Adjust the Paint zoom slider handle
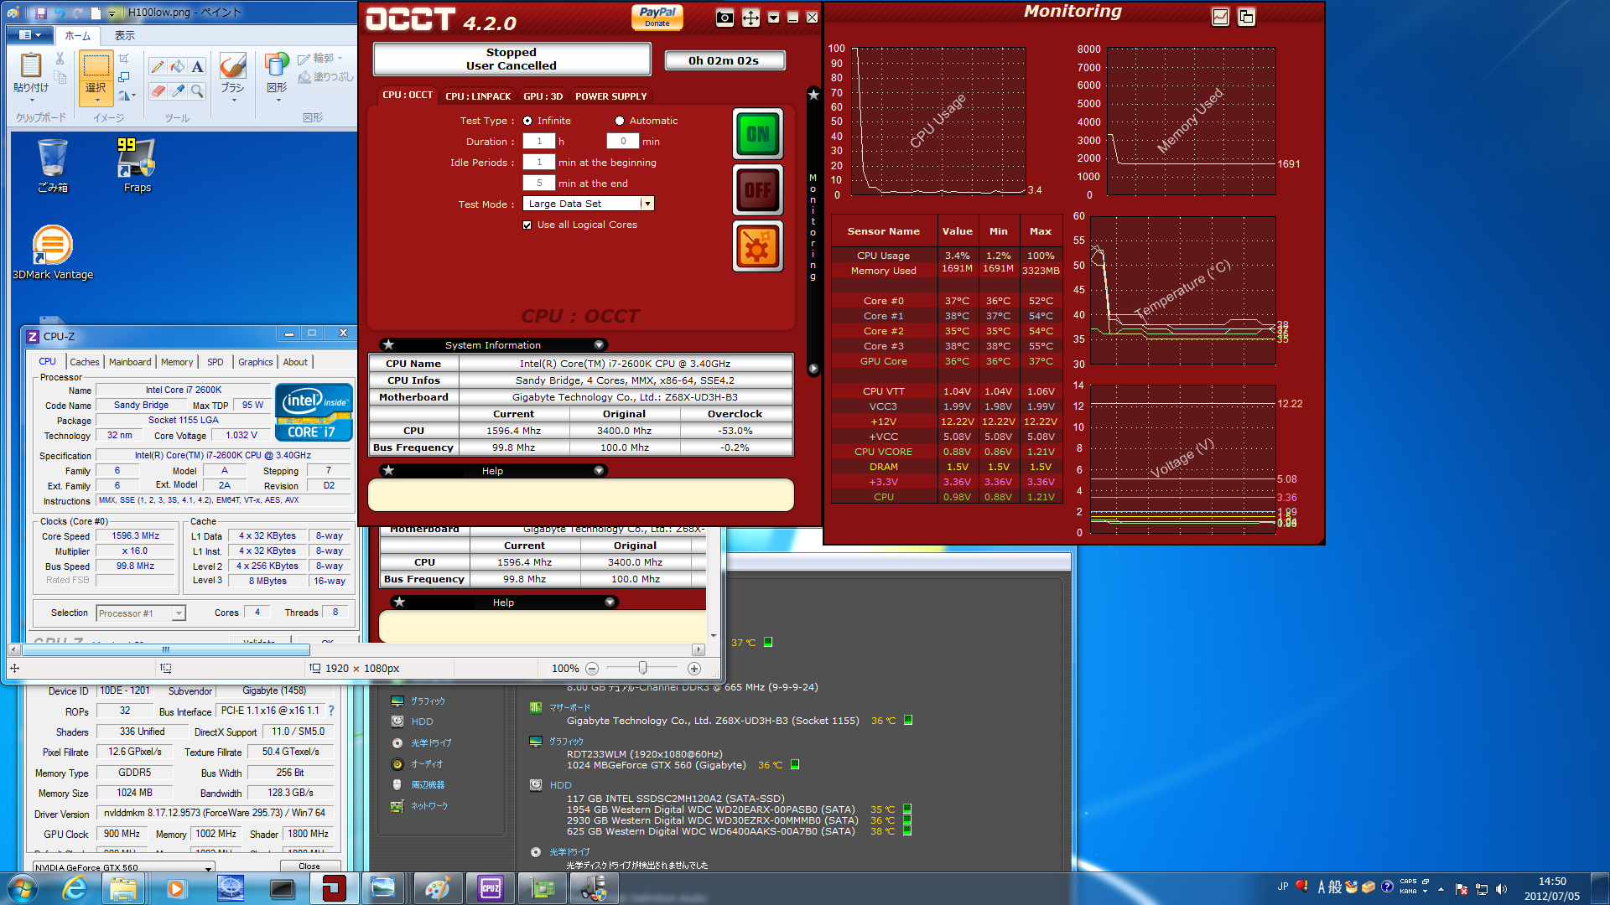1610x905 pixels. 642,668
